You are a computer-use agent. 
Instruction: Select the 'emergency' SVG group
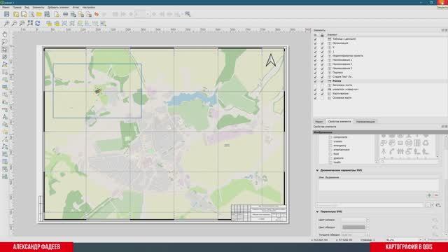pos(339,146)
